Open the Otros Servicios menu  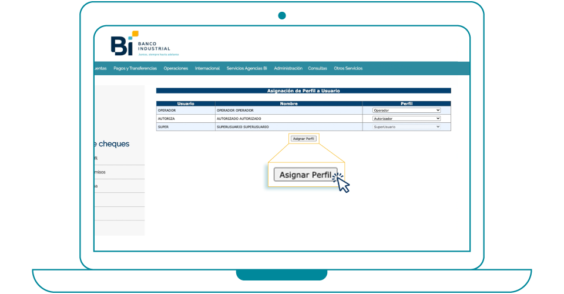tap(348, 68)
